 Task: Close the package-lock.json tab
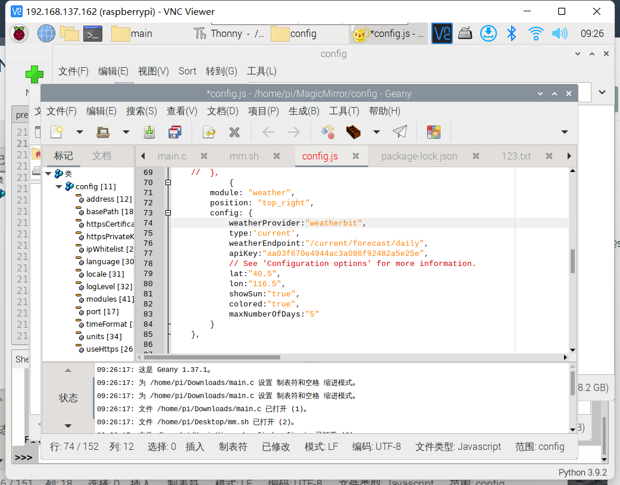476,156
